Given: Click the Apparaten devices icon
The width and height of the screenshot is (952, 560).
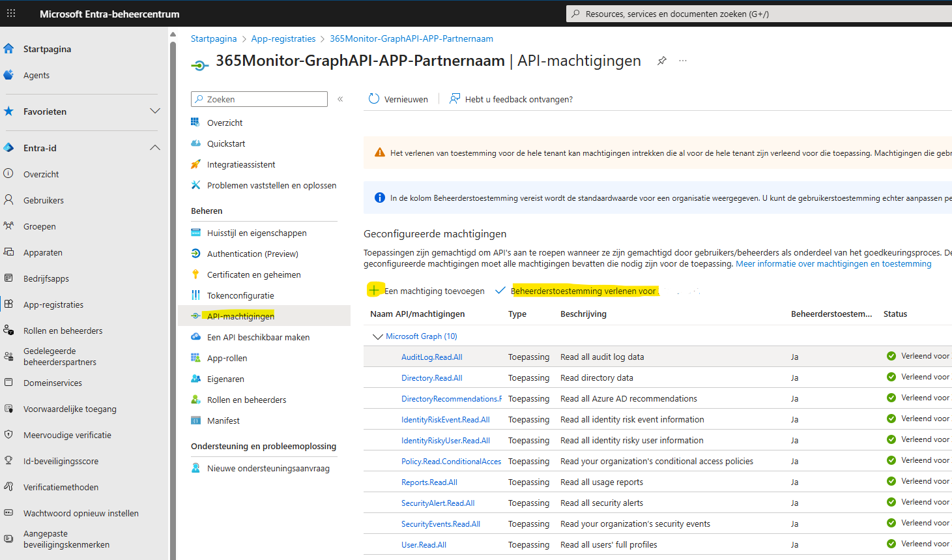Looking at the screenshot, I should tap(8, 252).
